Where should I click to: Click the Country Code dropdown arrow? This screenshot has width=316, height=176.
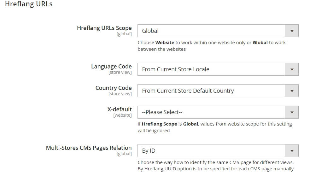[x=292, y=91]
